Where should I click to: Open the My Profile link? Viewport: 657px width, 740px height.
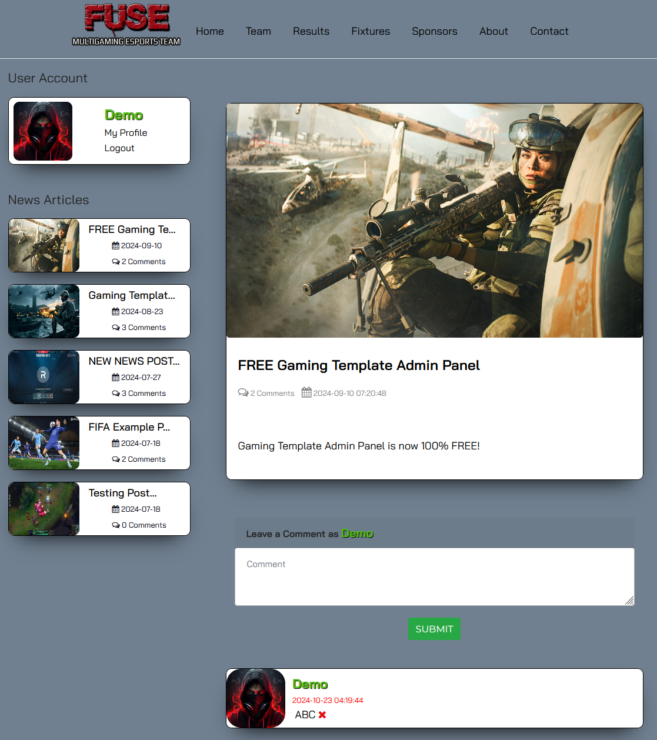click(126, 133)
